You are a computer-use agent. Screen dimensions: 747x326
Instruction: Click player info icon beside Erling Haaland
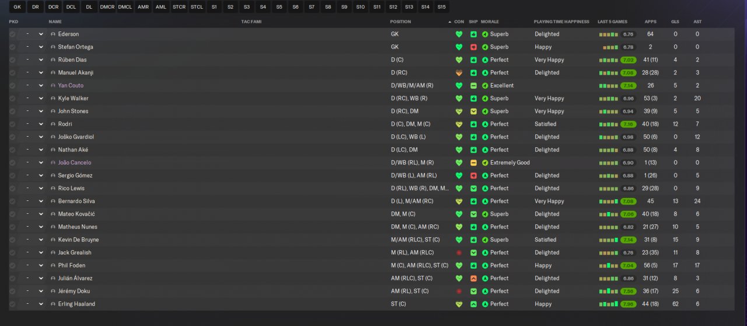pyautogui.click(x=53, y=304)
